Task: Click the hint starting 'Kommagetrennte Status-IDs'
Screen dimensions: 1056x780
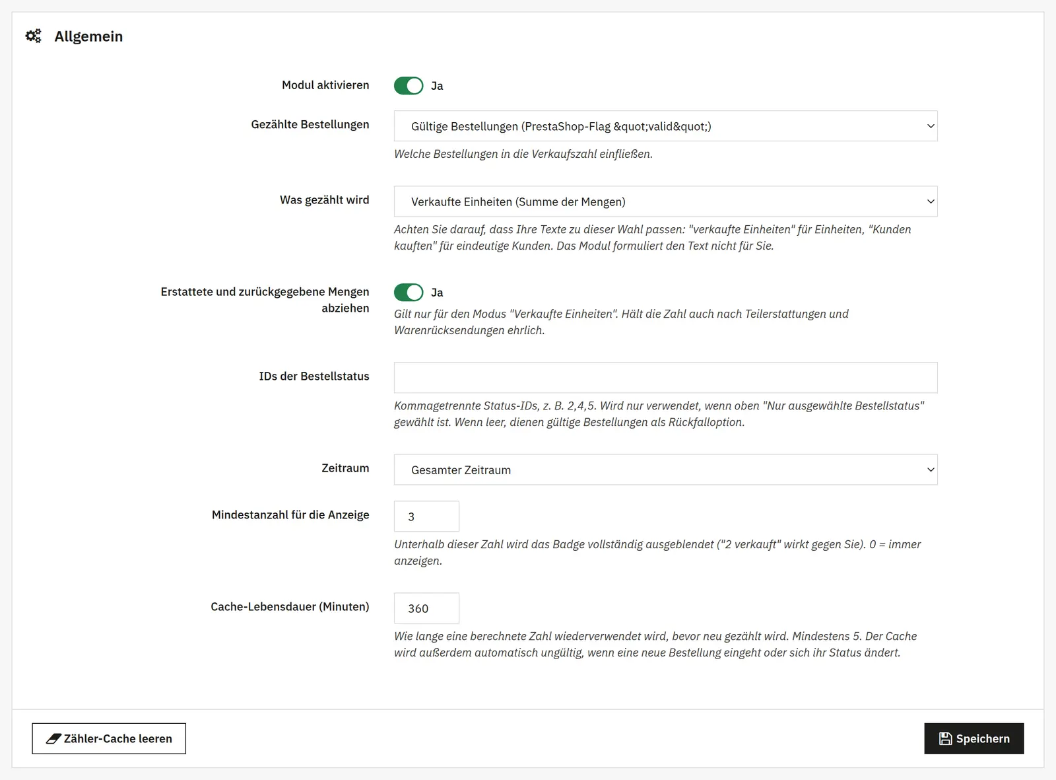Action: tap(659, 414)
